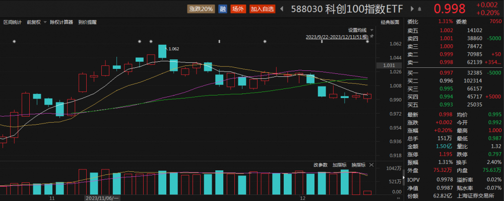The image size is (504, 201).
Task: Click the 涨跌20% price limit badge
Action: coord(201,9)
